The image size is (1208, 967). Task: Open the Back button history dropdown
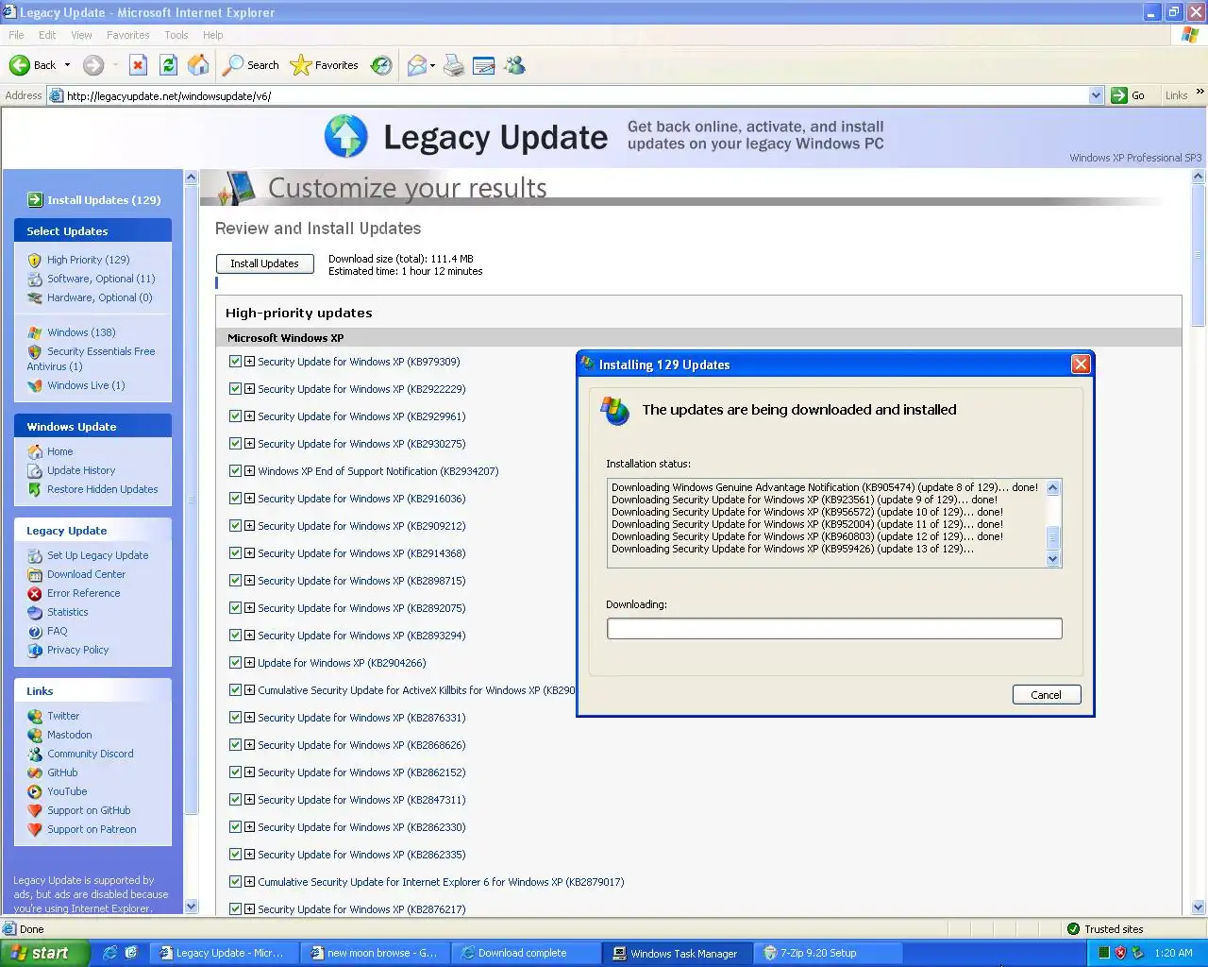[x=67, y=65]
